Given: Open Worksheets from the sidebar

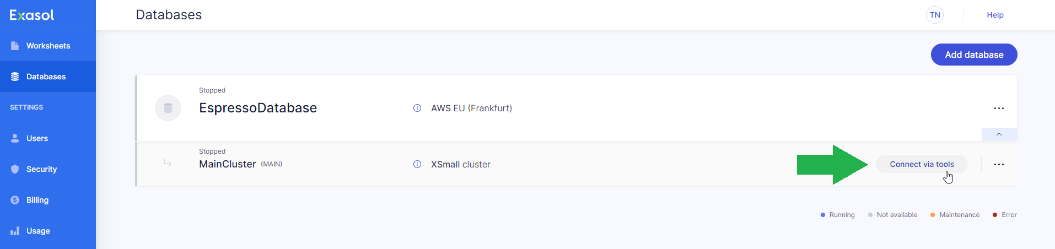Looking at the screenshot, I should (x=47, y=46).
